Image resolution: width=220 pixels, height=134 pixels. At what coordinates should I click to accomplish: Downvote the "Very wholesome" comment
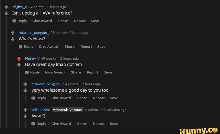pos(25,90)
